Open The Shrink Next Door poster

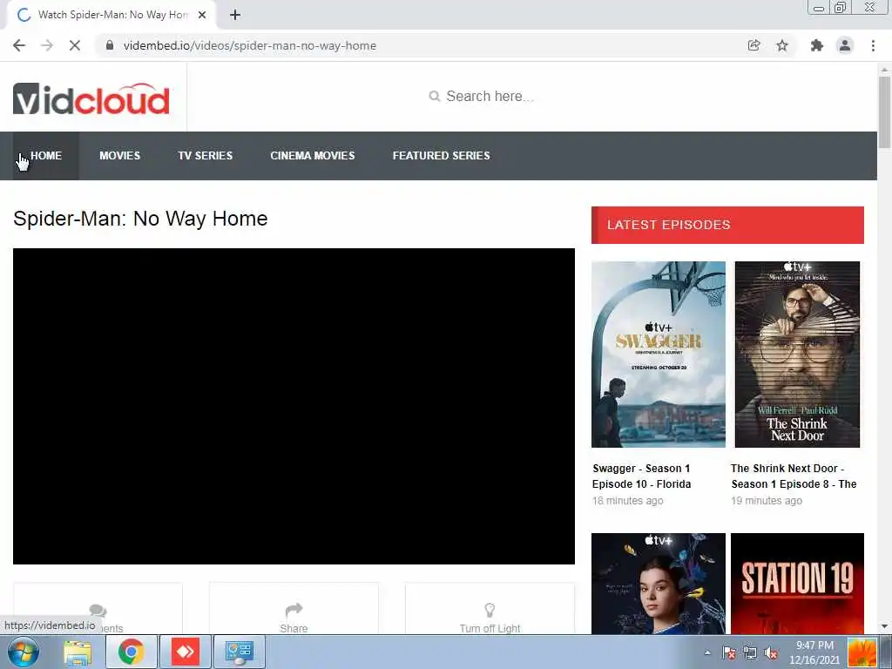[x=797, y=355]
